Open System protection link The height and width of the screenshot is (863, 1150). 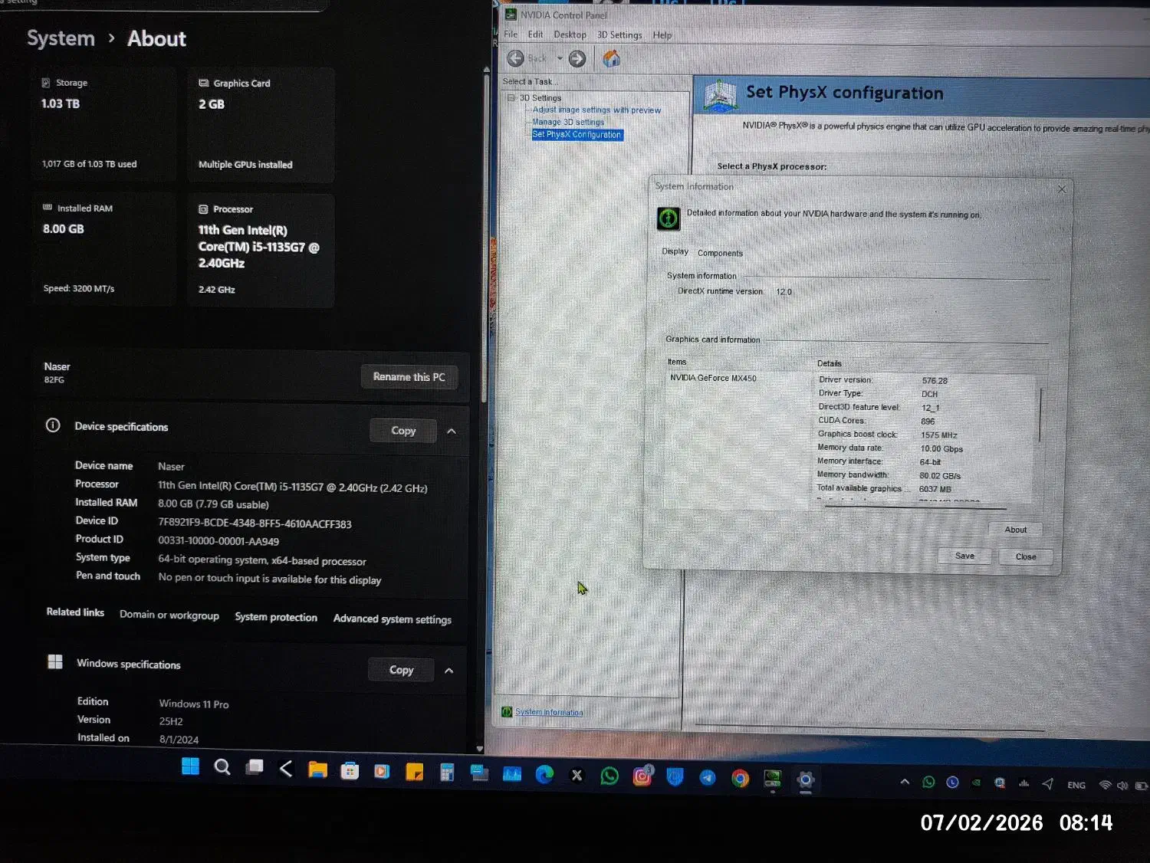click(x=276, y=617)
